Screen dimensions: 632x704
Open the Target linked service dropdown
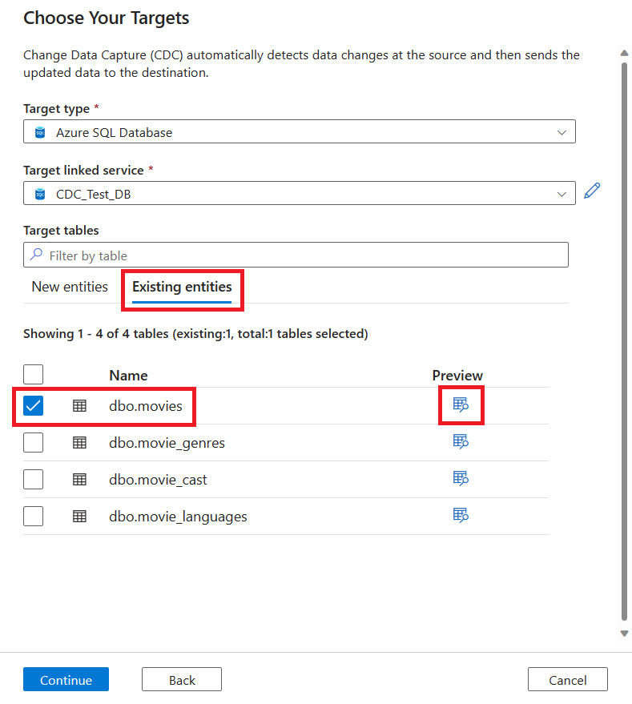(299, 193)
